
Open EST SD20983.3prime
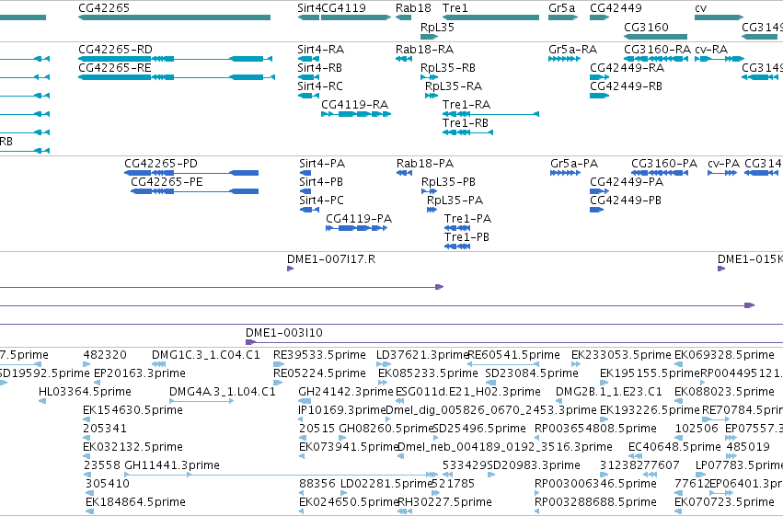(x=491, y=475)
